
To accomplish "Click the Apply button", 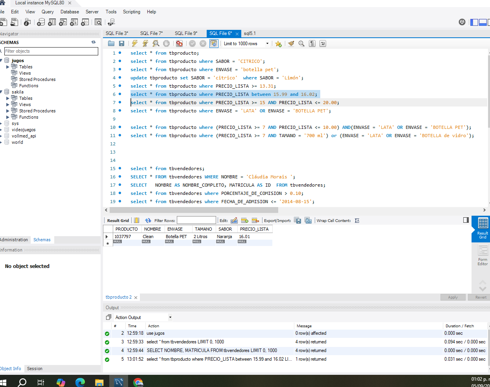I will click(453, 297).
